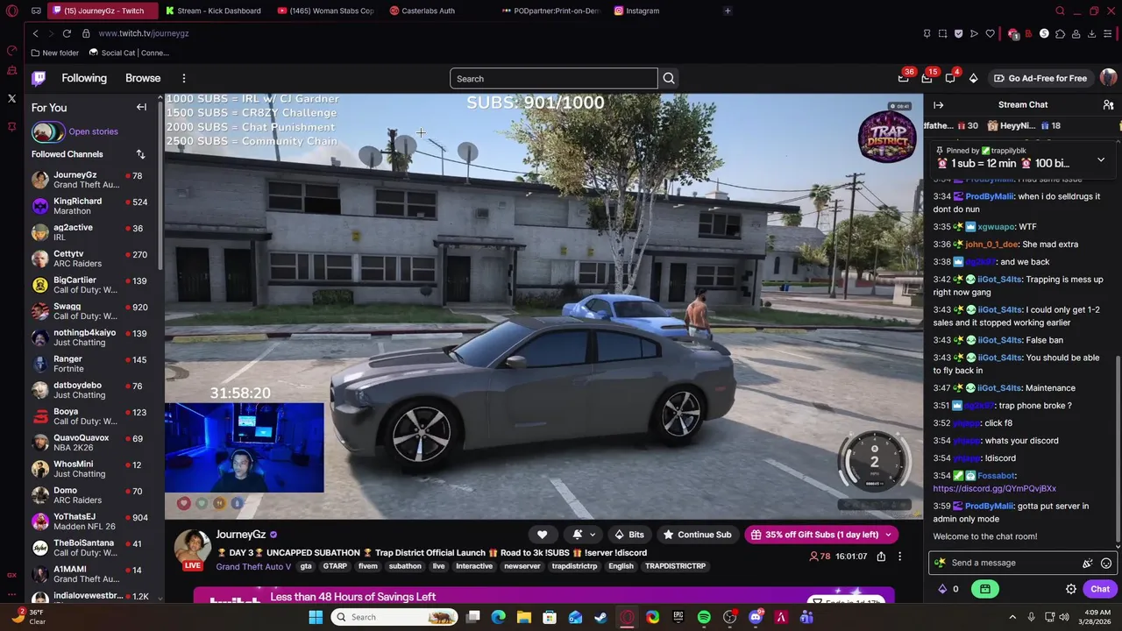Click the Send a message chat field
Image resolution: width=1122 pixels, height=631 pixels.
[1012, 564]
